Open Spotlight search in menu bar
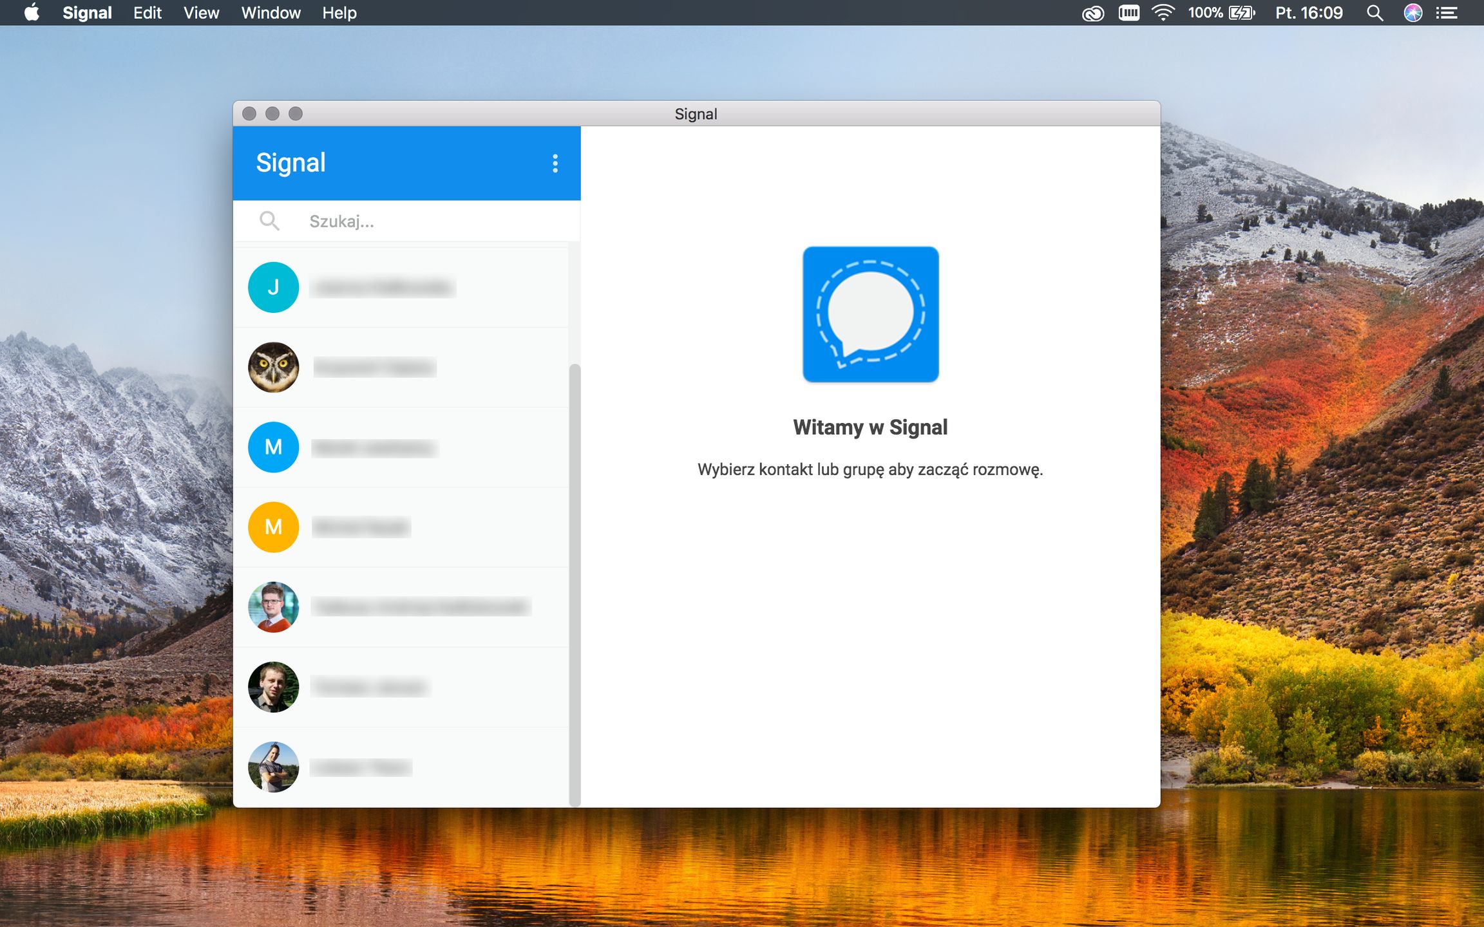The image size is (1484, 927). point(1375,13)
